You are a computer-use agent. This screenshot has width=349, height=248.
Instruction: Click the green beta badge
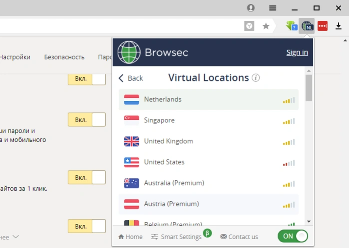coord(207,233)
